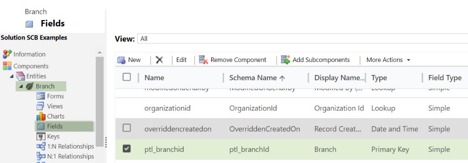The width and height of the screenshot is (468, 163).
Task: Click the Solution SCB Examples heading
Action: (x=34, y=38)
